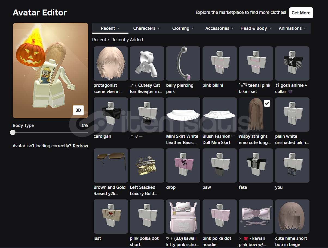Expand the Head & Body dropdown
This screenshot has height=248, width=328.
pos(256,28)
